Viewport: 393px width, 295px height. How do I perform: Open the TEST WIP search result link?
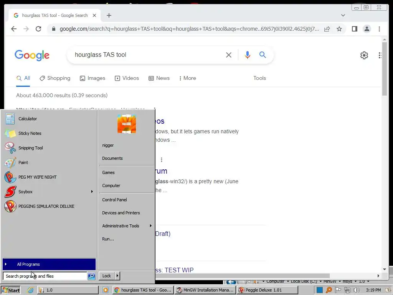coord(175,270)
